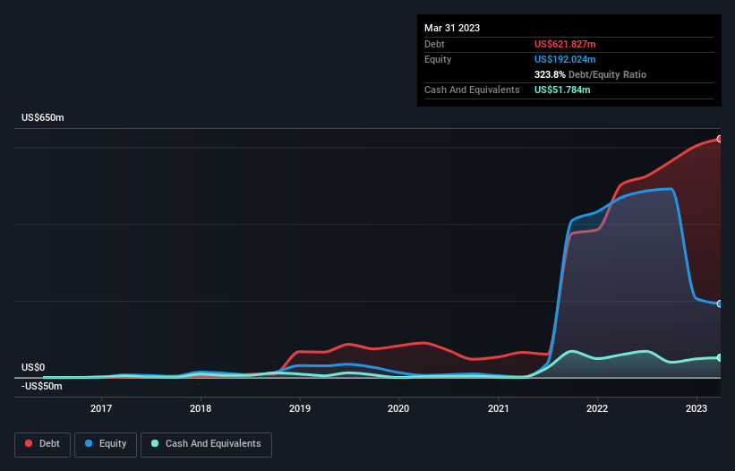Click the teal Cash endpoint marker

720,358
